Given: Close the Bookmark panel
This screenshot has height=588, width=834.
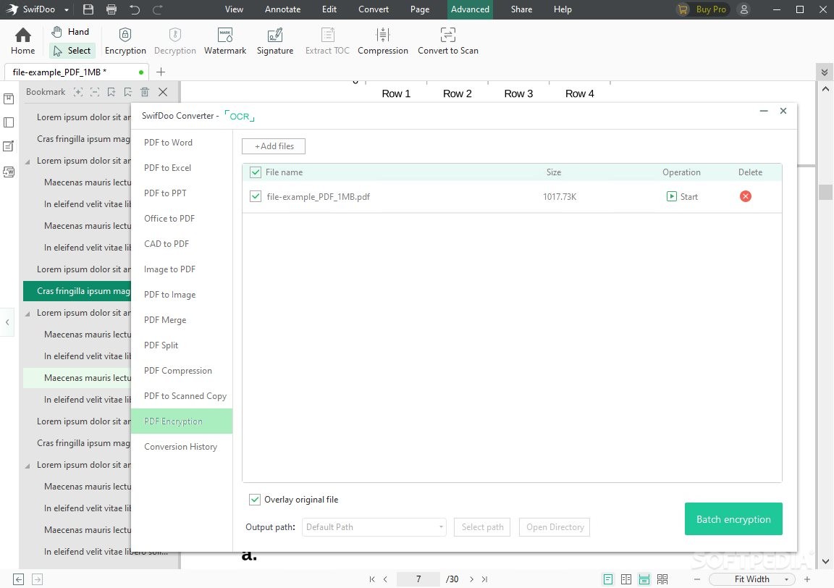Looking at the screenshot, I should coord(163,92).
